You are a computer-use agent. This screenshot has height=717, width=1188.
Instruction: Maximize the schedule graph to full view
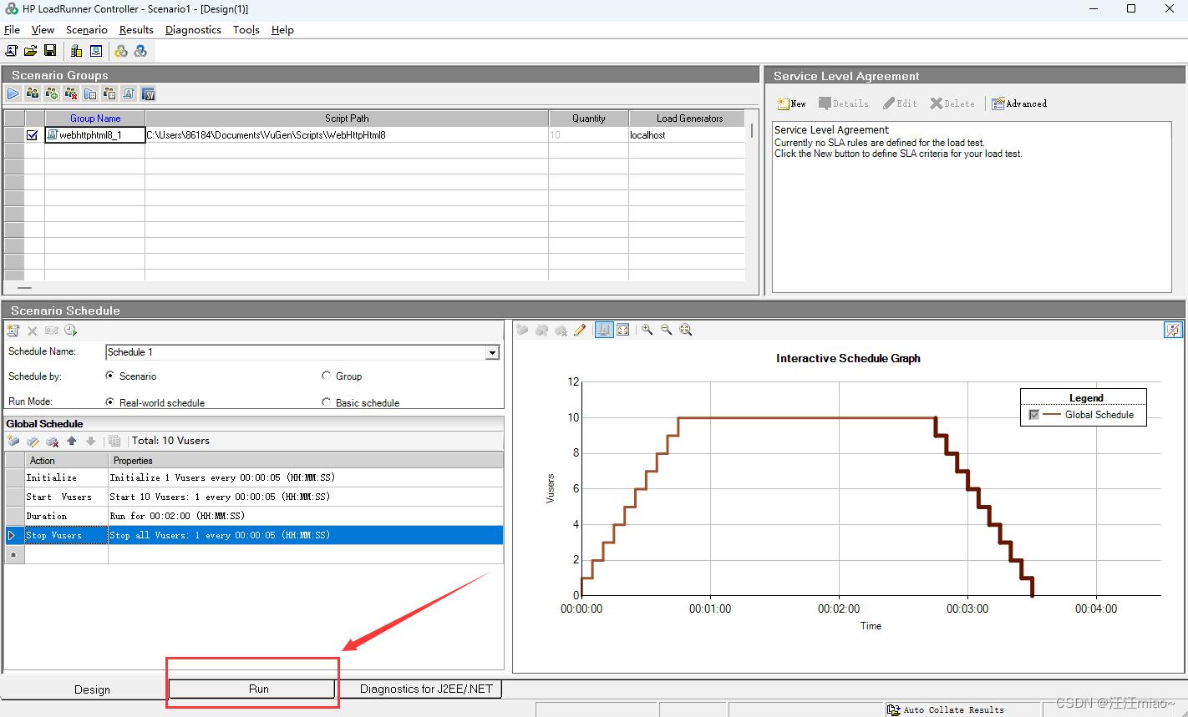point(623,330)
